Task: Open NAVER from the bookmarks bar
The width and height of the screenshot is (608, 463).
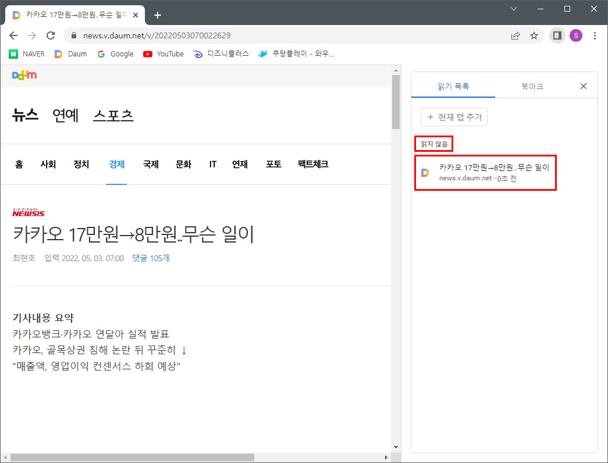Action: click(x=27, y=54)
